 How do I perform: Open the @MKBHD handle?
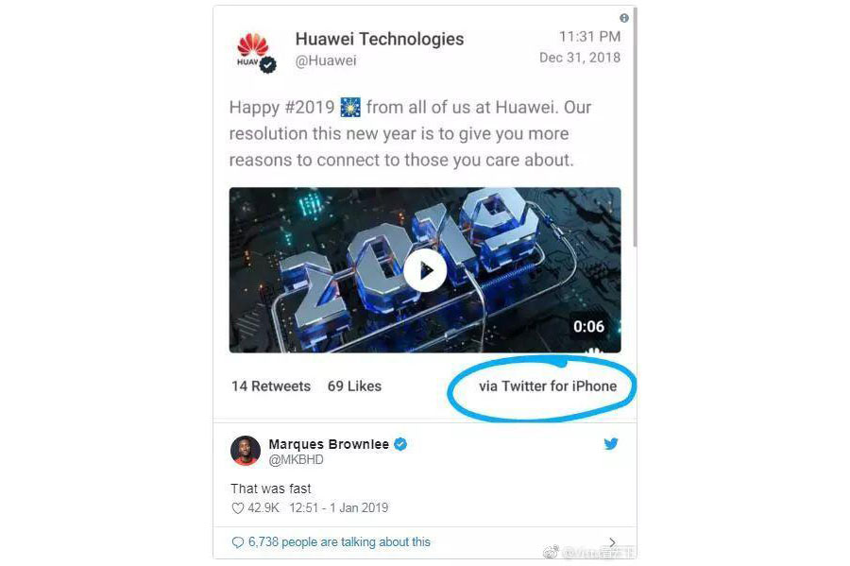[296, 460]
